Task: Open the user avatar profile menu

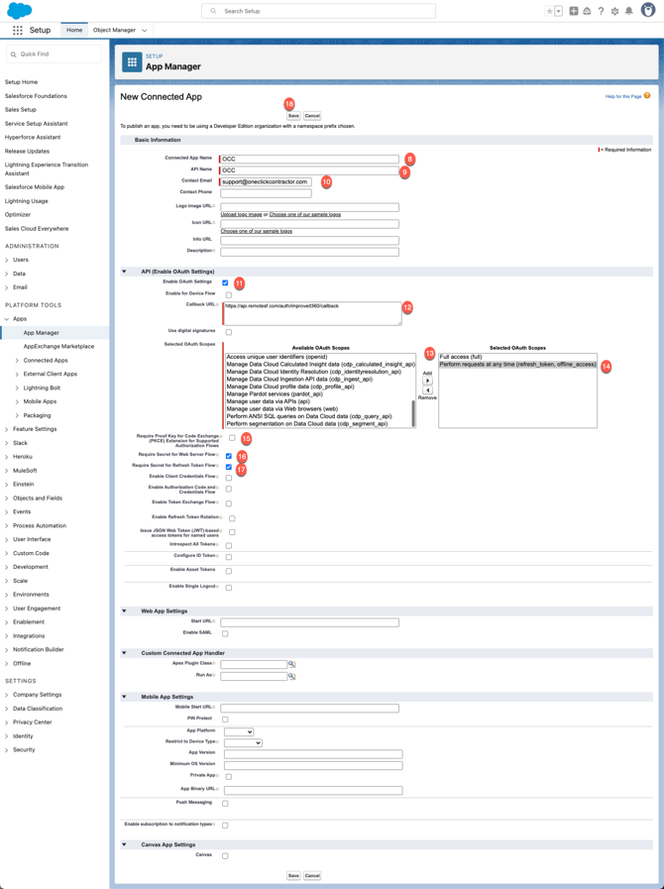Action: tap(648, 11)
